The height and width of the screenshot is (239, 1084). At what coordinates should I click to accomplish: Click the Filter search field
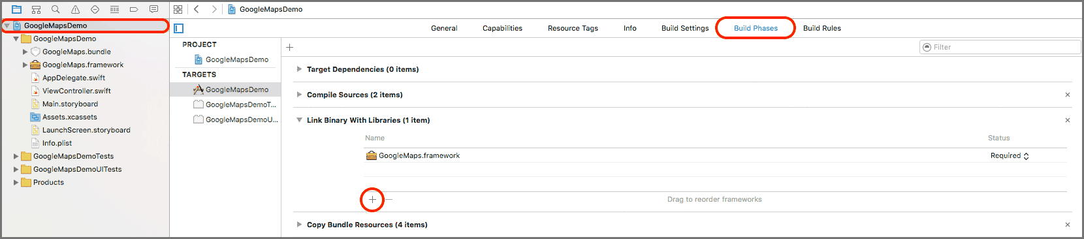1000,47
